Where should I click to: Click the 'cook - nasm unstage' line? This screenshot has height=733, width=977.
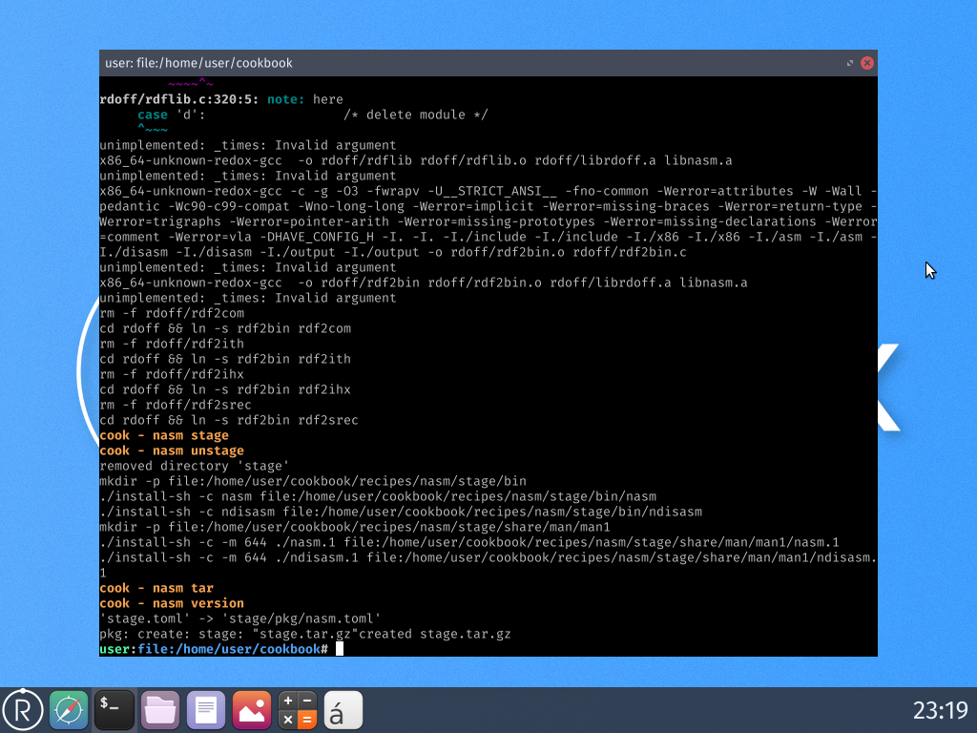[x=172, y=450]
